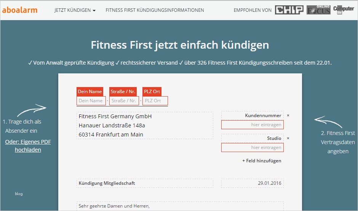Focus the Kundennummer 'hier eintragen' field
The height and width of the screenshot is (211, 358).
point(252,125)
